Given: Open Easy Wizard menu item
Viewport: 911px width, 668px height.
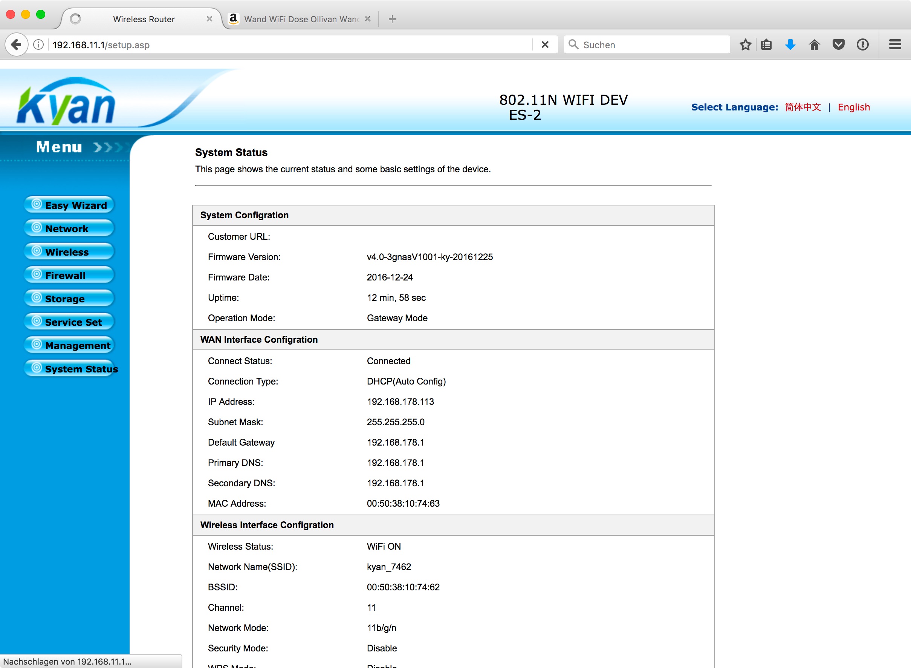Looking at the screenshot, I should (69, 205).
